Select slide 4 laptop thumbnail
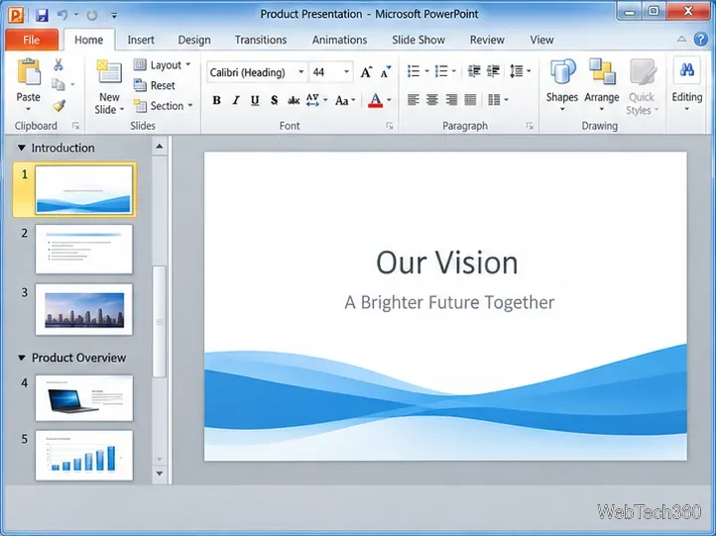Viewport: 716px width, 536px height. coord(84,397)
